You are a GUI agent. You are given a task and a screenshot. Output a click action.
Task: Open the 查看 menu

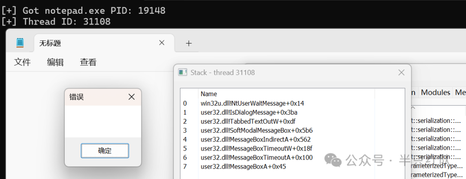(88, 63)
